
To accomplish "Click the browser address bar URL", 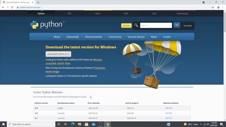I will (x=30, y=7).
